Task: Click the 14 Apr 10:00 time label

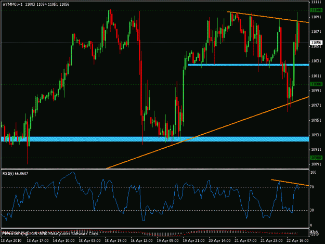Action: click(x=63, y=241)
